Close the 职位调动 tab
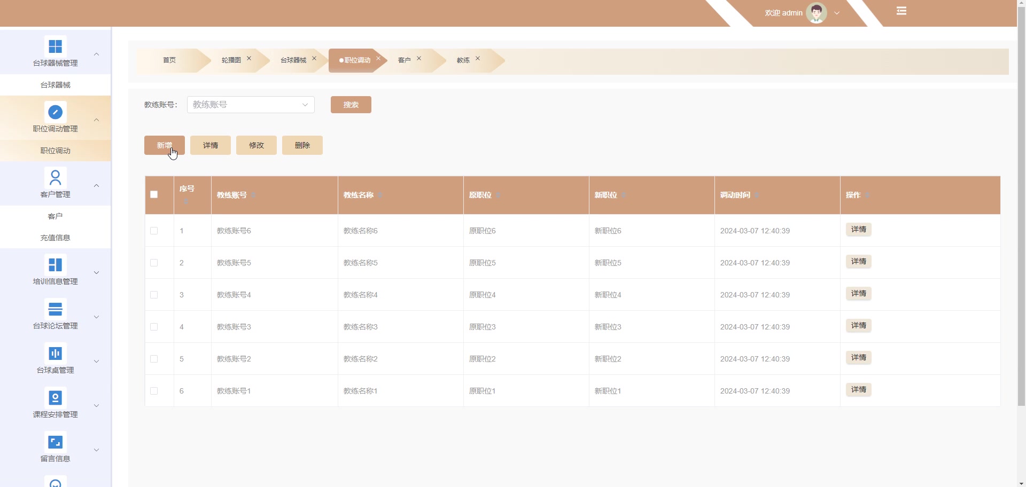Screen dimensions: 1026x487 tap(378, 58)
